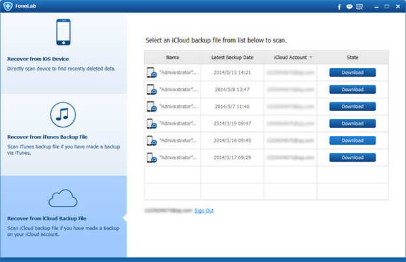Download the 2014/5/13 14:21 backup
The height and width of the screenshot is (262, 406).
tap(352, 73)
